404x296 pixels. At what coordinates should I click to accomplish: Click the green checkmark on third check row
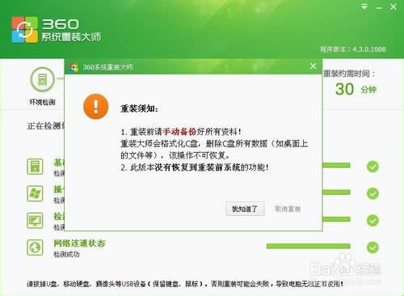tap(372, 221)
